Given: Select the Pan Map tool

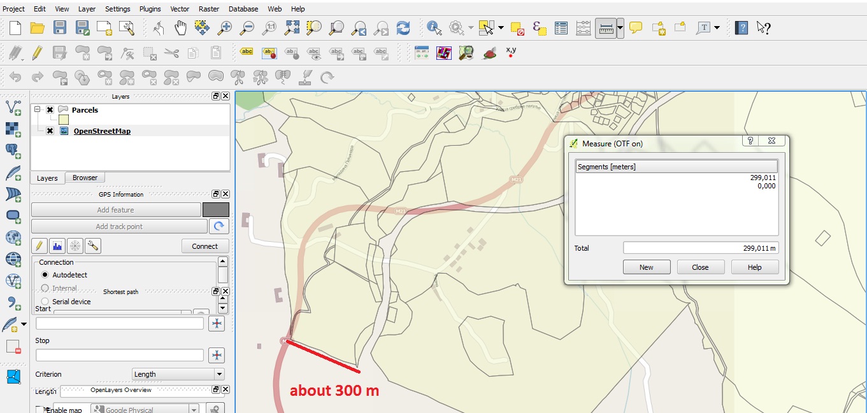Looking at the screenshot, I should pos(180,29).
